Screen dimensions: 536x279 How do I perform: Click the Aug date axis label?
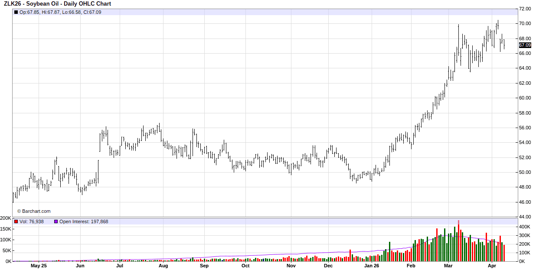[163, 266]
